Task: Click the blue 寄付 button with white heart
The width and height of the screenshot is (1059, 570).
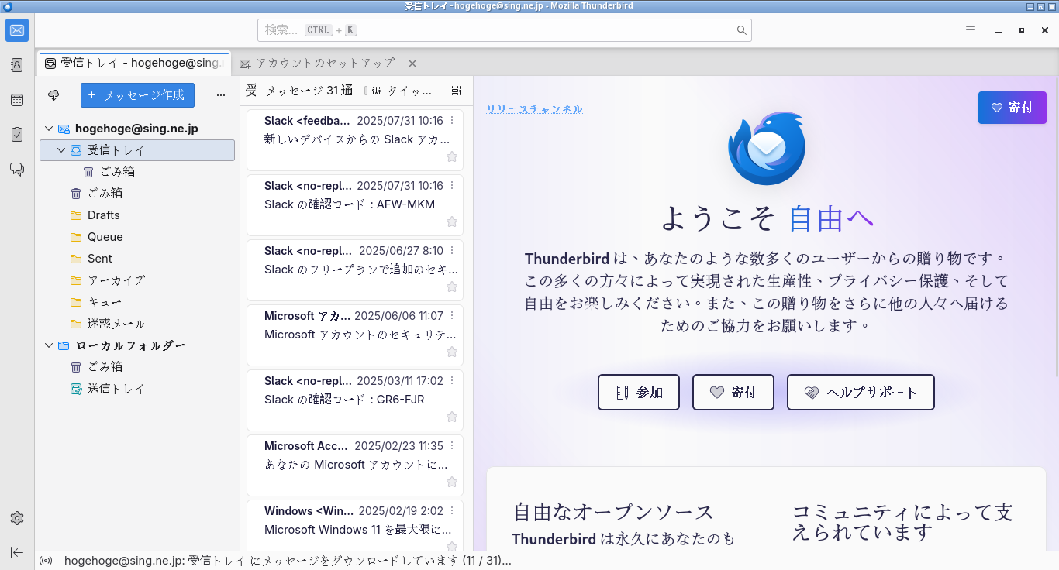Action: [1012, 108]
